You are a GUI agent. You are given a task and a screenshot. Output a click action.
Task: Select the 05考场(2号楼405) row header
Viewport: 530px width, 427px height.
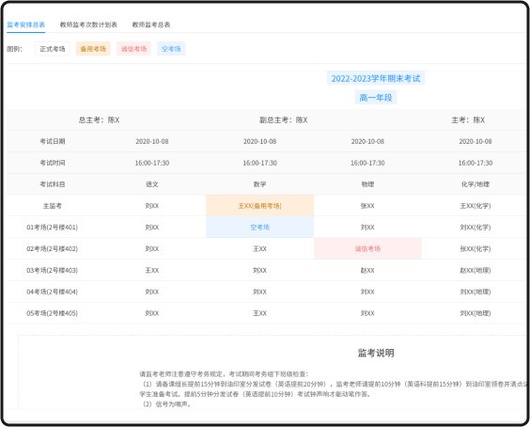click(x=52, y=313)
